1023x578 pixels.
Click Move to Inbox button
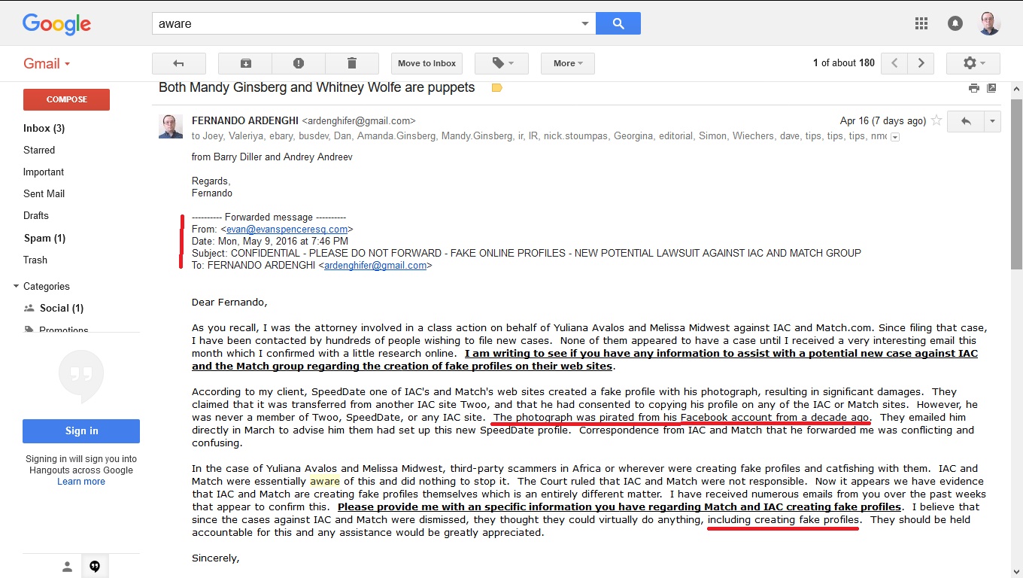pyautogui.click(x=427, y=63)
